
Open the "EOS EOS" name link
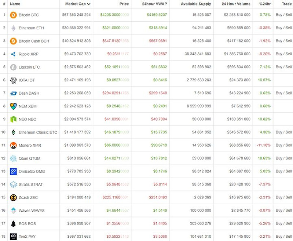point(27,224)
